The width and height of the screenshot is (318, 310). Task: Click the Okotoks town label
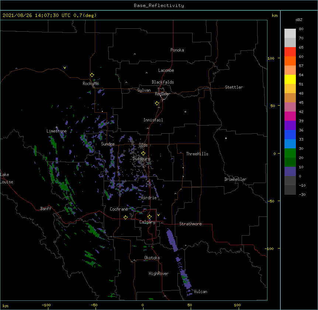[152, 258]
